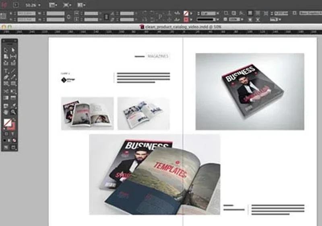Select the Rectangle shape tool

pyautogui.click(x=13, y=84)
